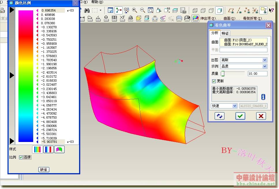Open the 帮助(H) menu
Viewport: 279px width, 189px height.
[x=97, y=2]
